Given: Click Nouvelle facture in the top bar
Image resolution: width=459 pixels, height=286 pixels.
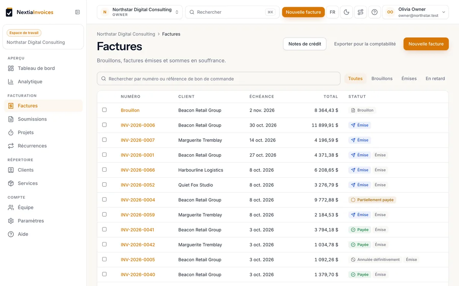Looking at the screenshot, I should click(x=303, y=12).
